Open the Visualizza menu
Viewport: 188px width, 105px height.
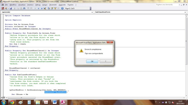click(x=22, y=5)
